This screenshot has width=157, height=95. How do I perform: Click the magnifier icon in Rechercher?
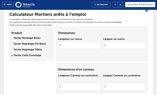tap(95, 5)
